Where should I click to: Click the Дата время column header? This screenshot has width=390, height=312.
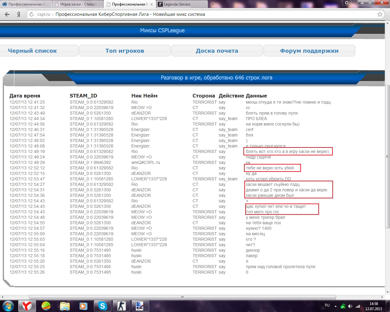point(25,96)
